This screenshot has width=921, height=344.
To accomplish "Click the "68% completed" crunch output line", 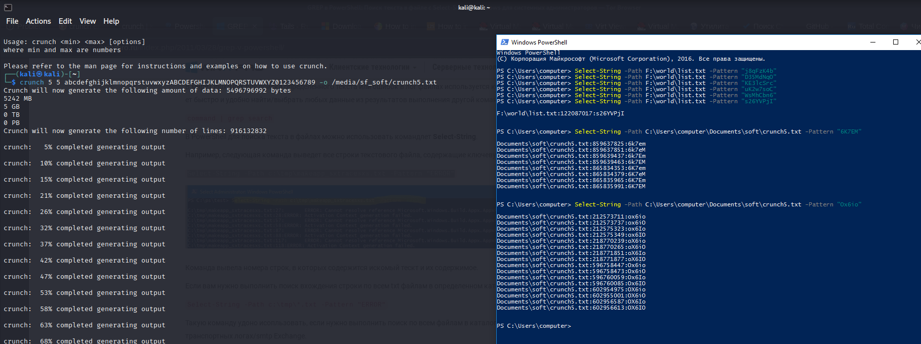I will coord(85,341).
